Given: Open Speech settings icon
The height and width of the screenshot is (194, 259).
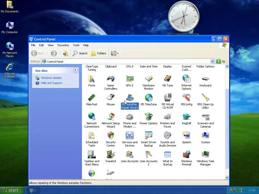Looking at the screenshot, I should coord(186,136).
